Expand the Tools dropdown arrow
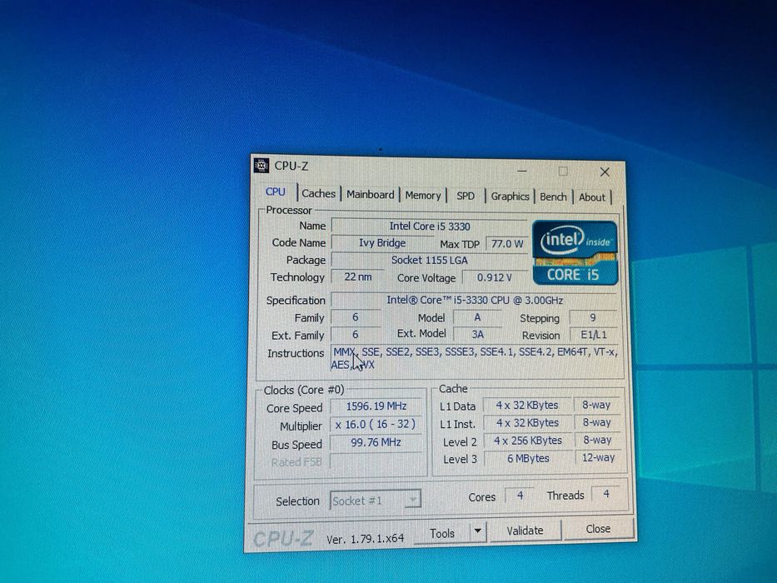Viewport: 777px width, 583px height. [x=478, y=531]
